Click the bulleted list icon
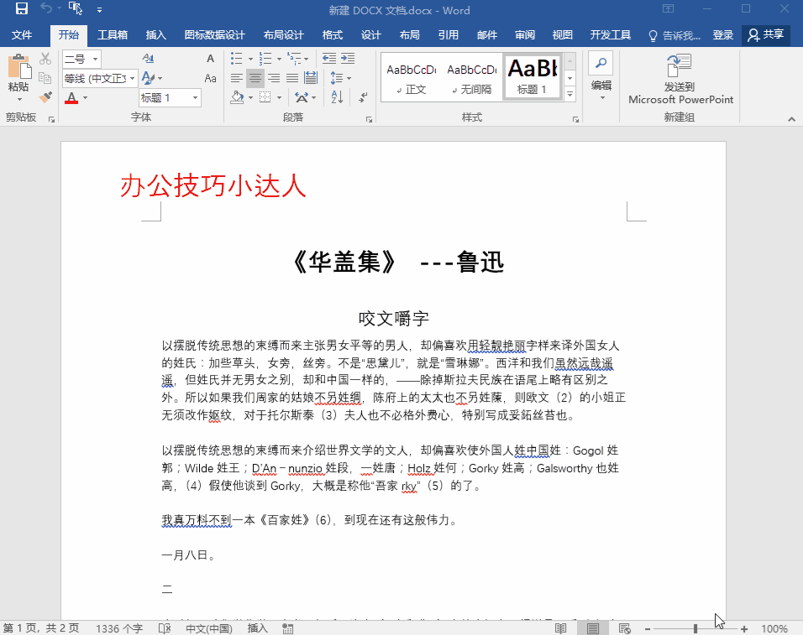Screen dimensions: 803x635 [237, 59]
